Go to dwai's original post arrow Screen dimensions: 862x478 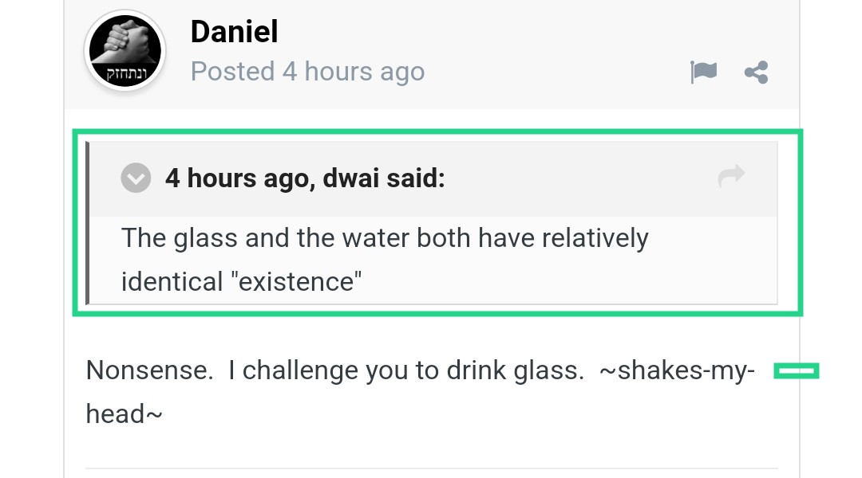[731, 177]
